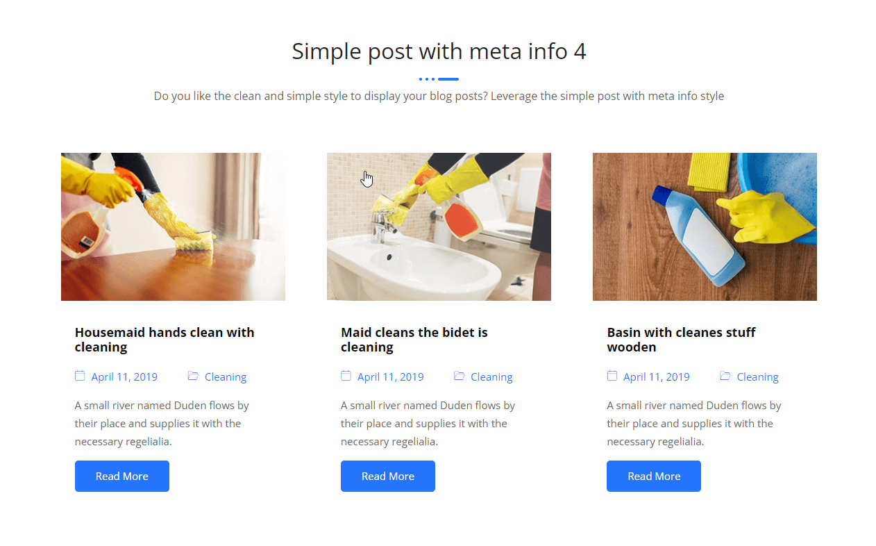
Task: Open the Maid cleans the bidet title
Action: (414, 340)
